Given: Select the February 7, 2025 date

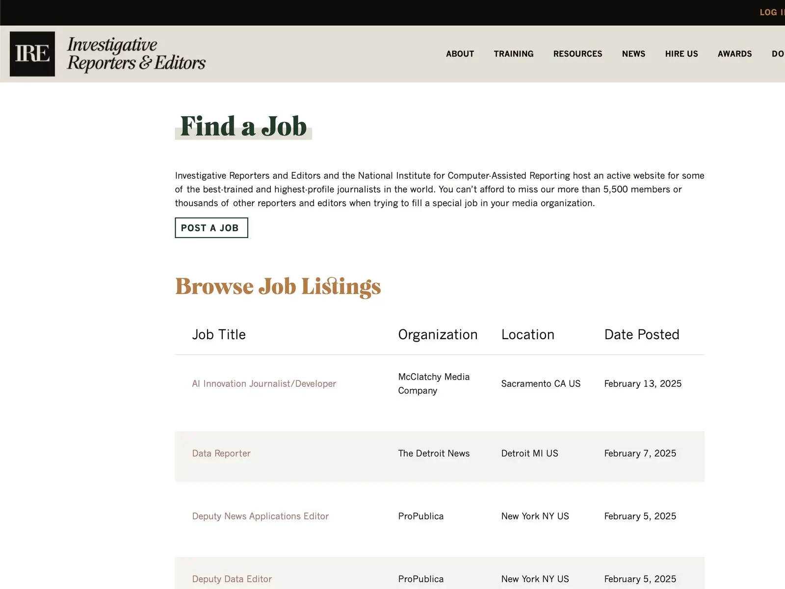Looking at the screenshot, I should point(640,454).
